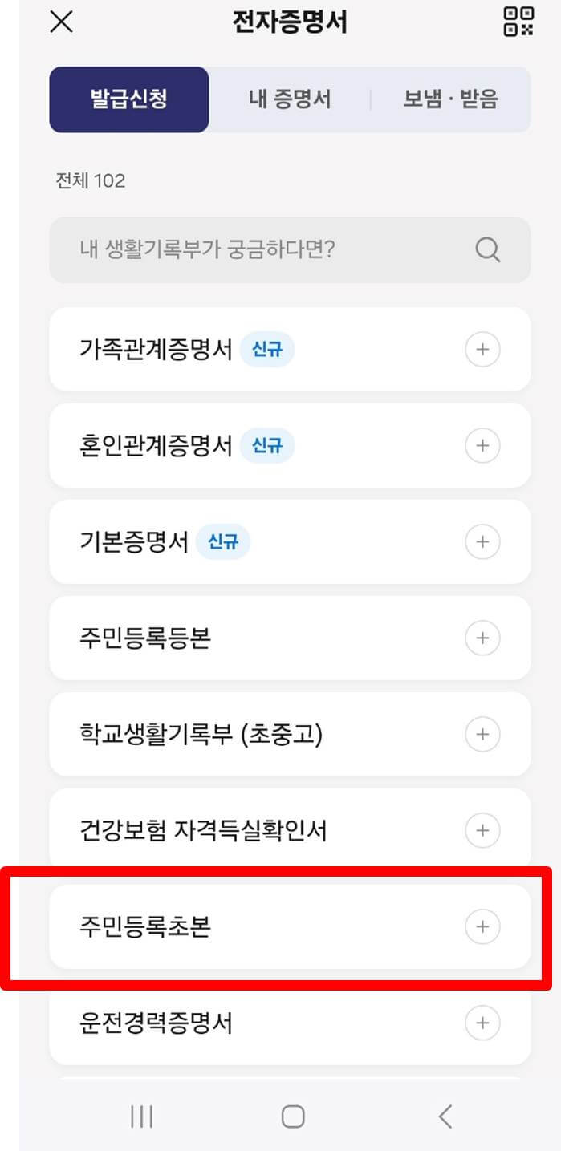Open the 건강보험 자격득실확인서 entry
This screenshot has width=561, height=1151.
241,830
